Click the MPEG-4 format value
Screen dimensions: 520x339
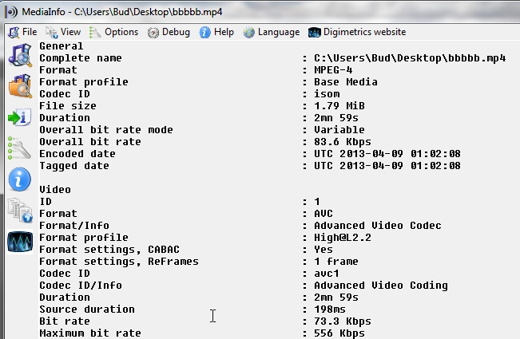point(333,70)
